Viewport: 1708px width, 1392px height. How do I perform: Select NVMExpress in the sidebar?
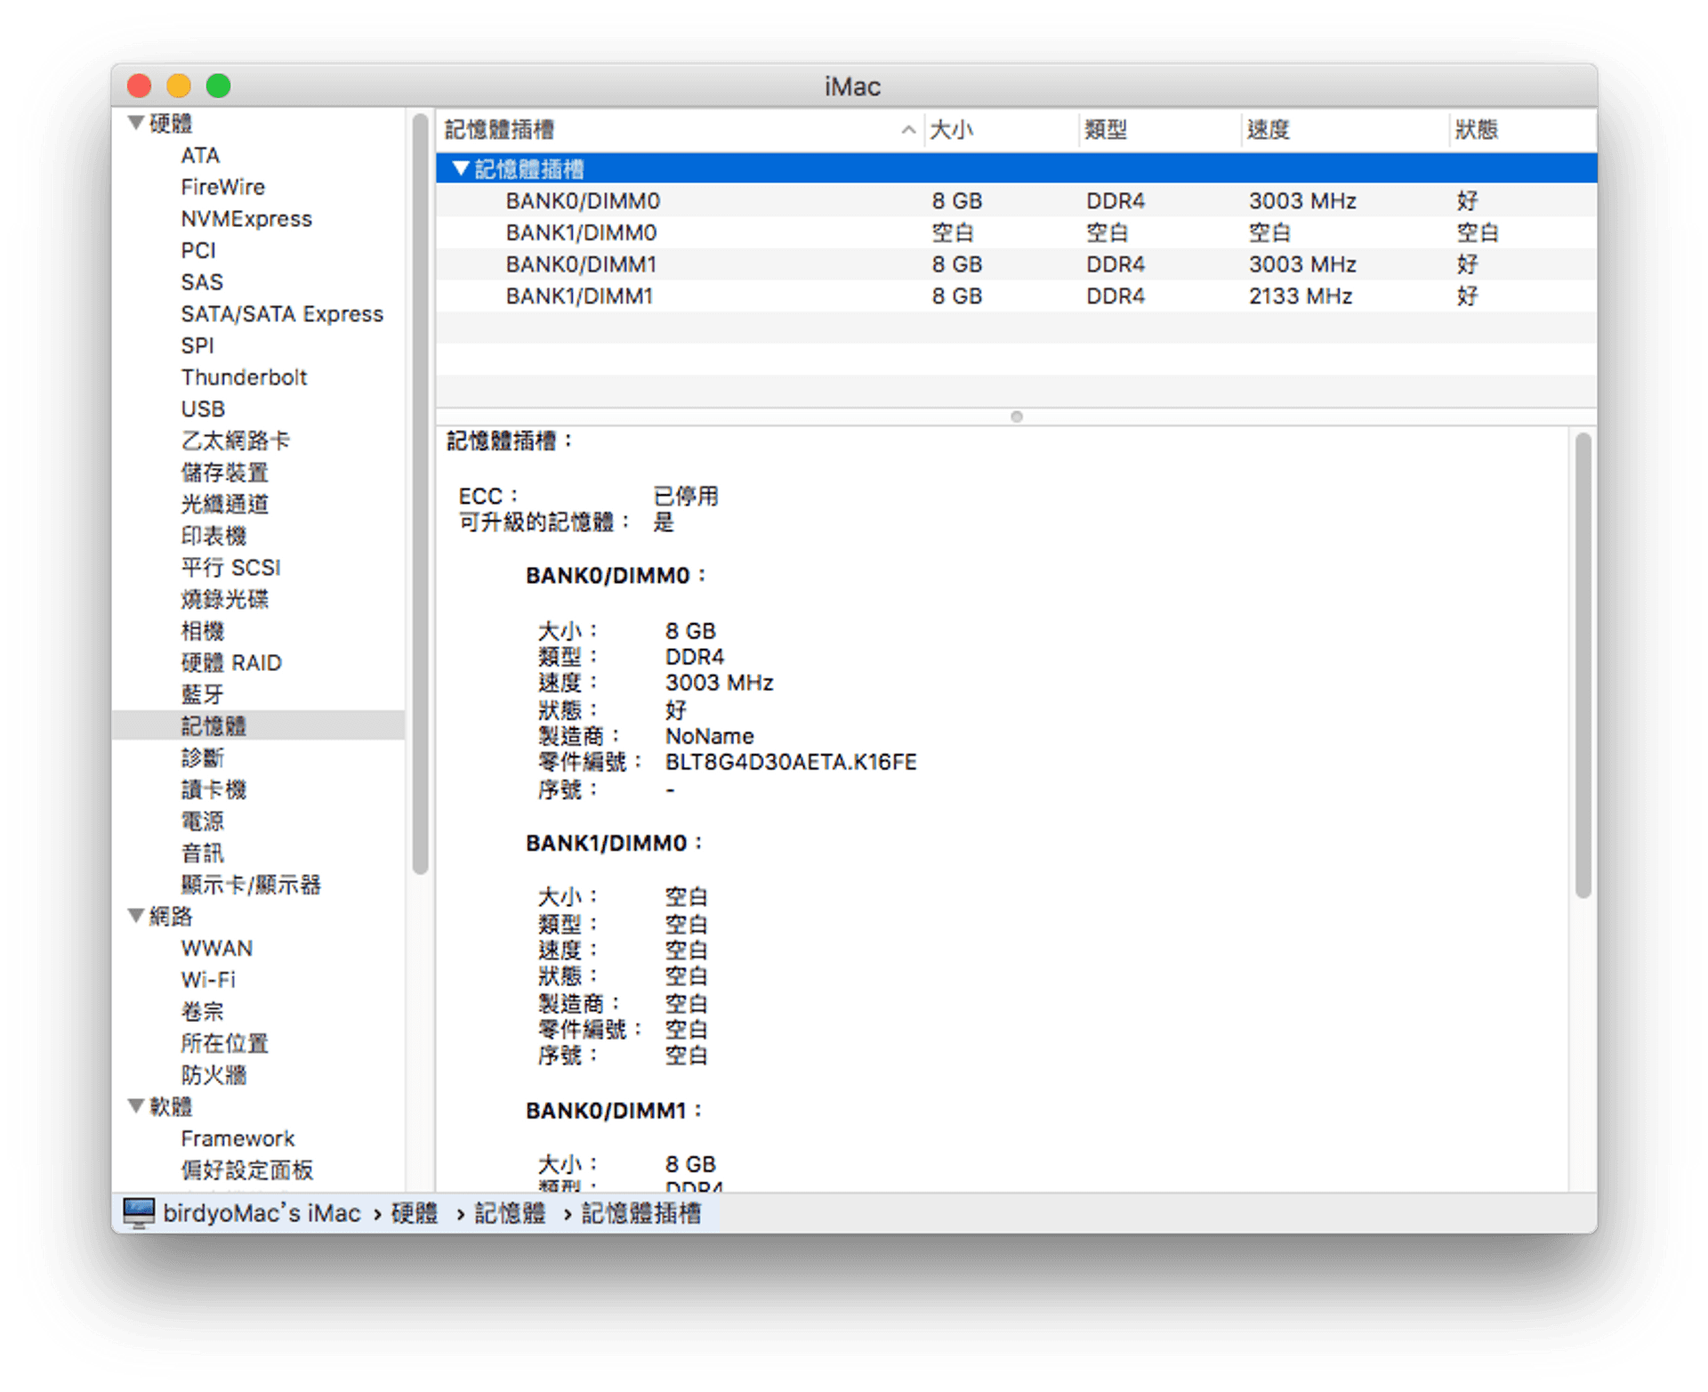coord(246,218)
